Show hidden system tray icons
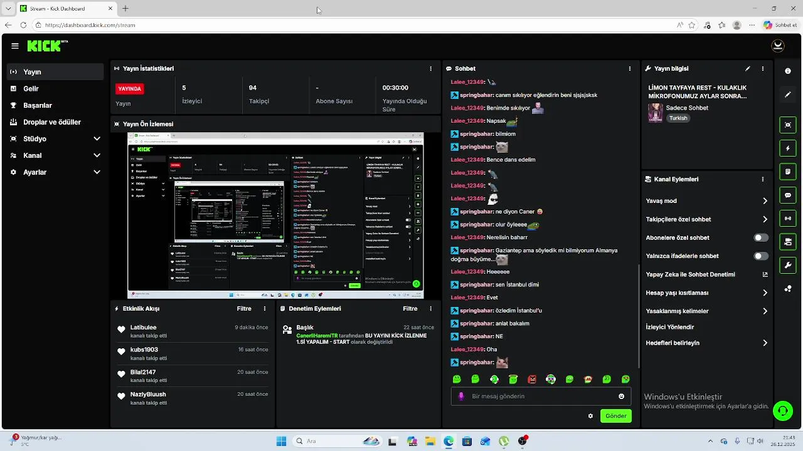This screenshot has width=803, height=451. [x=710, y=441]
